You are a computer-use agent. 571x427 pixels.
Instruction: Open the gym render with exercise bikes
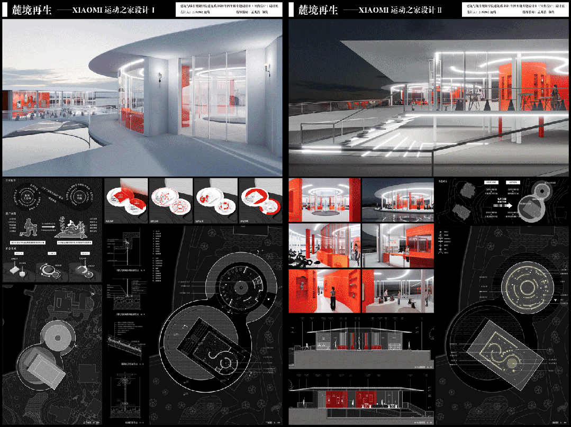324,246
